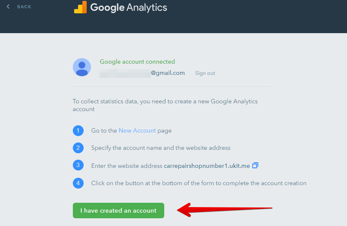The image size is (347, 226).
Task: Open the New Account page link
Action: (x=137, y=130)
